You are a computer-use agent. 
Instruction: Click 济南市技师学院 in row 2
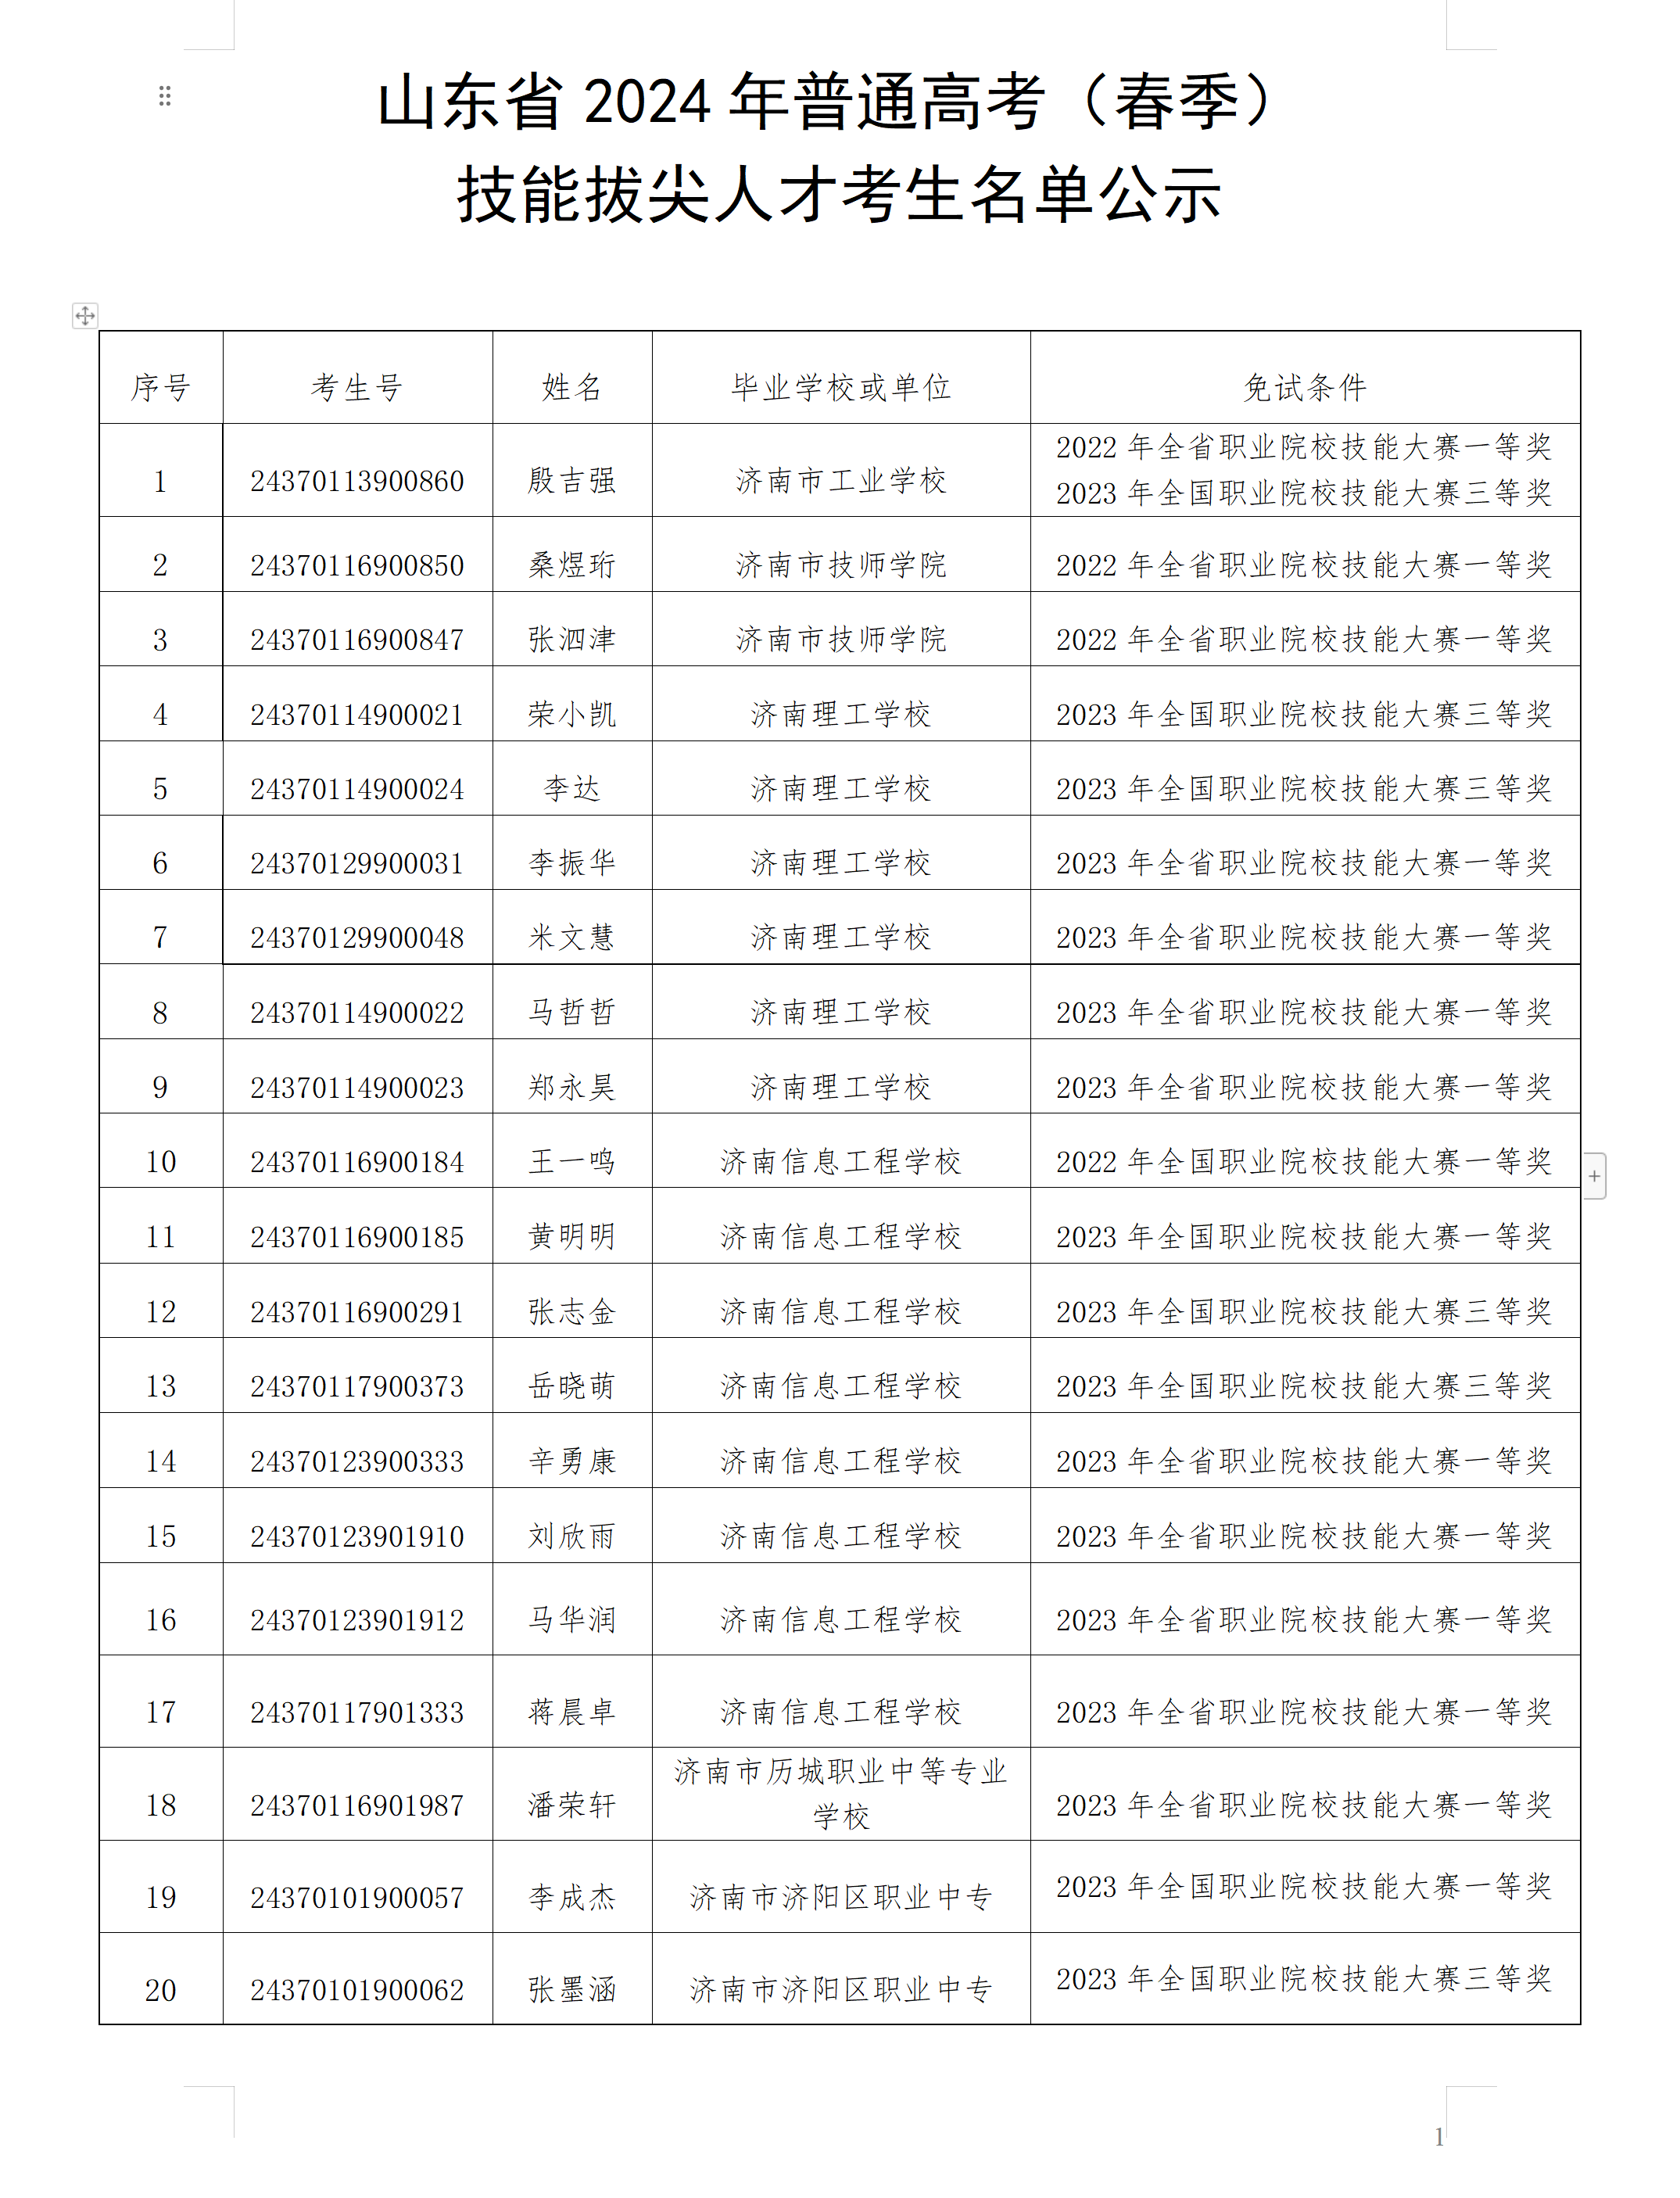[x=841, y=565]
